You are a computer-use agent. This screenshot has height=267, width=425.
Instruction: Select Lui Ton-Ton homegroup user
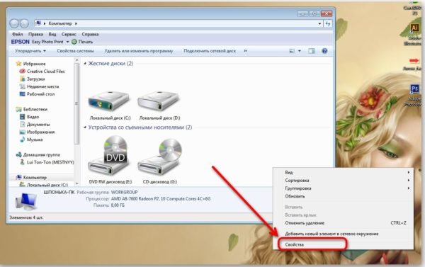point(50,162)
